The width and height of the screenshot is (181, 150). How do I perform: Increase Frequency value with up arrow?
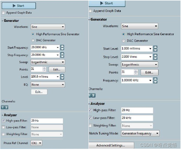pos(155,79)
